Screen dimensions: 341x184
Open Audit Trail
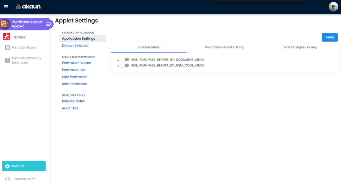click(x=70, y=108)
